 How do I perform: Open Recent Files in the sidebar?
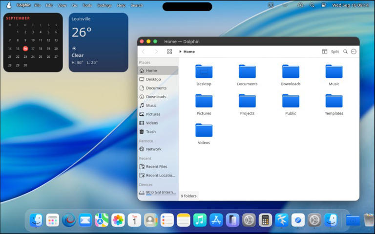click(158, 166)
